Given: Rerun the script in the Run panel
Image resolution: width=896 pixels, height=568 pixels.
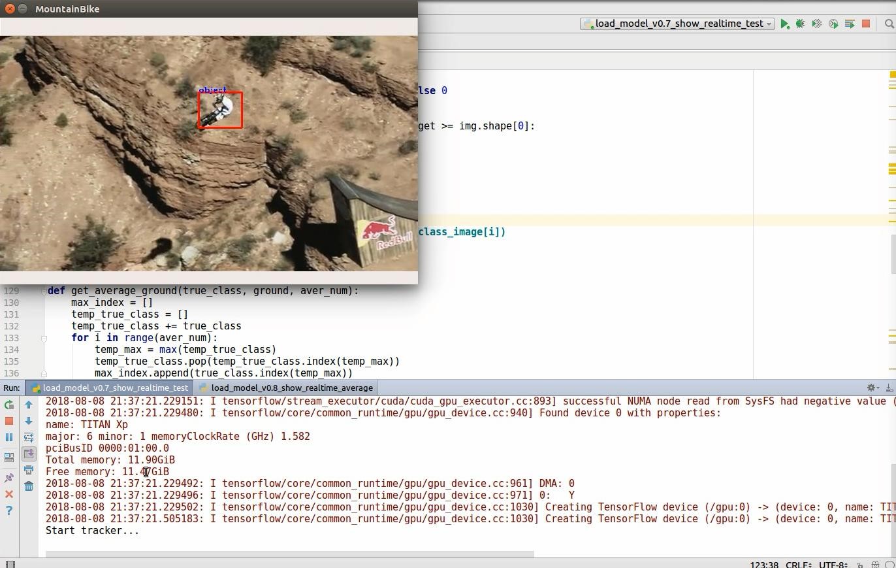Looking at the screenshot, I should (x=9, y=405).
